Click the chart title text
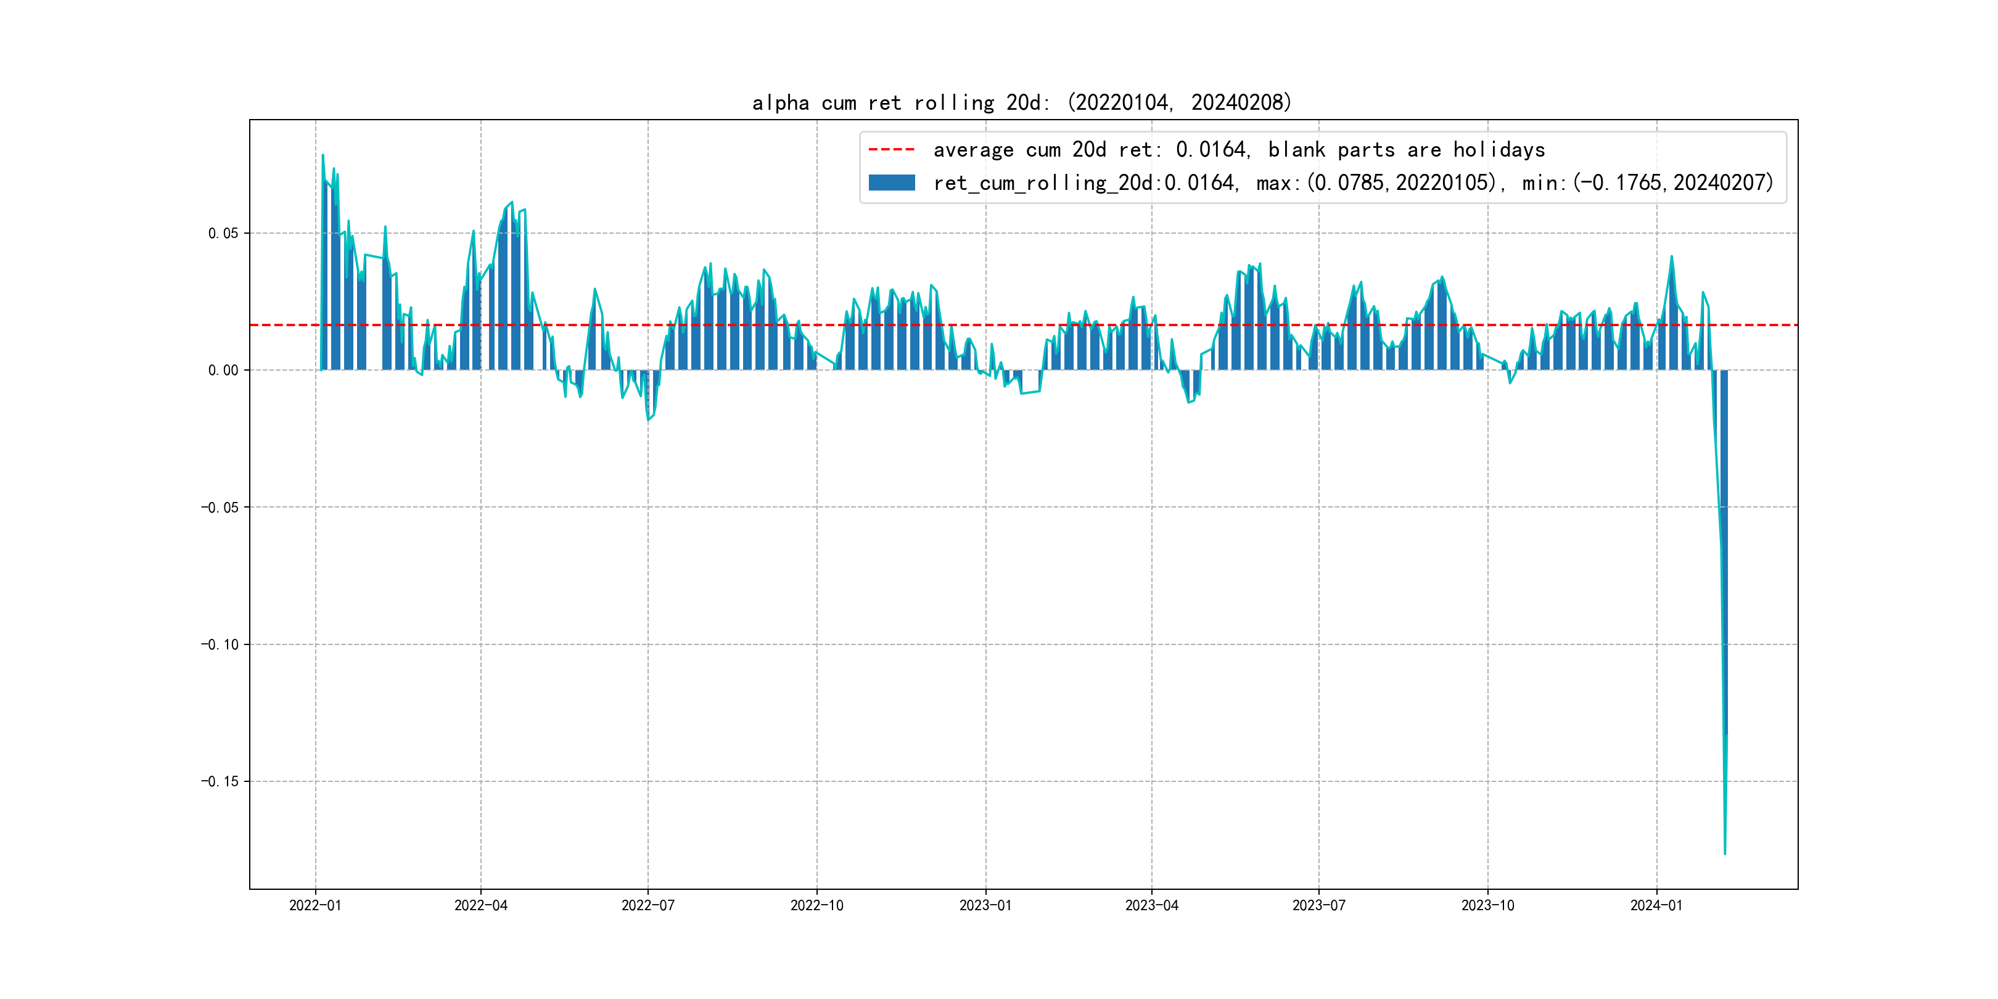 tap(1021, 102)
